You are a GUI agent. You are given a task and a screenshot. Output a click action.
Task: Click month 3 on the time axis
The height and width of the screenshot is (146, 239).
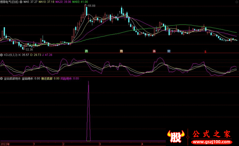[x=100, y=144]
